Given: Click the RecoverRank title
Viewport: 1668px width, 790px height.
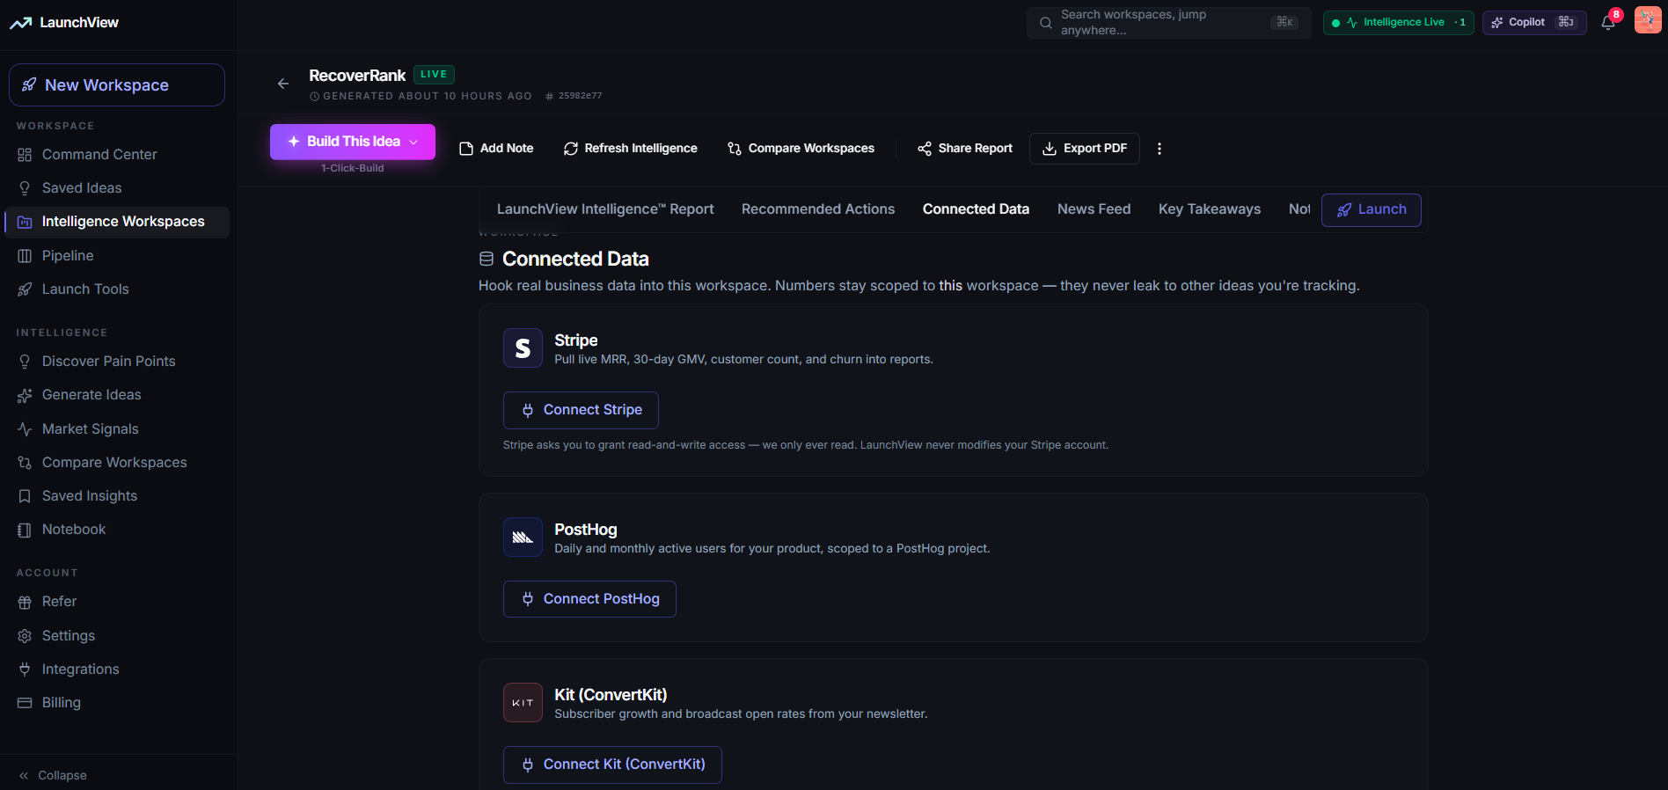Looking at the screenshot, I should [x=357, y=76].
